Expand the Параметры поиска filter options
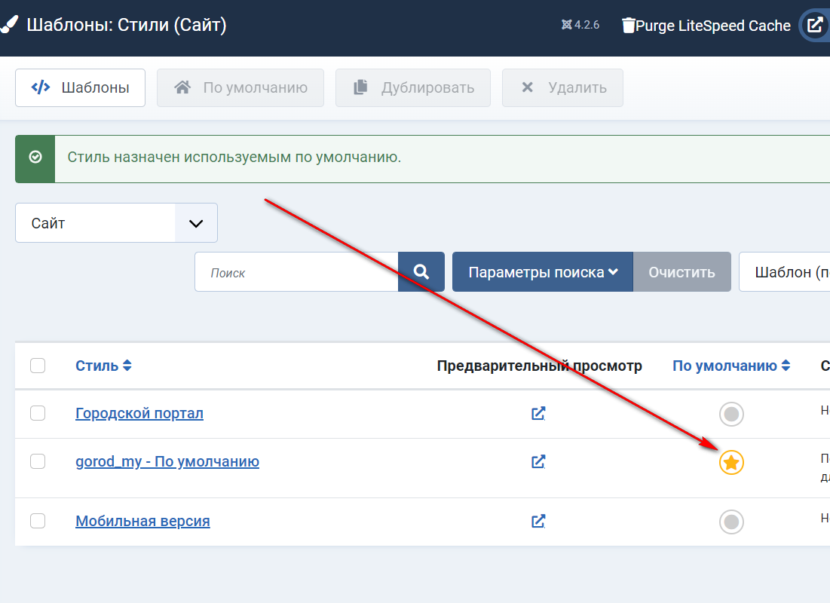The width and height of the screenshot is (830, 603). point(543,272)
